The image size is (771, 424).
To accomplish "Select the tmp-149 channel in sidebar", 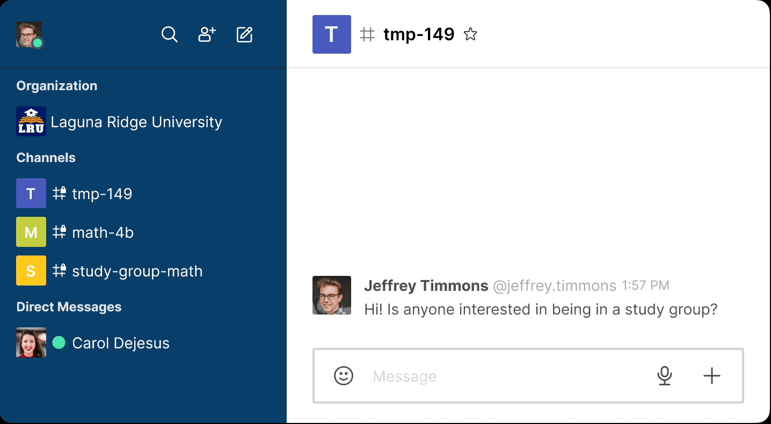I will [102, 194].
